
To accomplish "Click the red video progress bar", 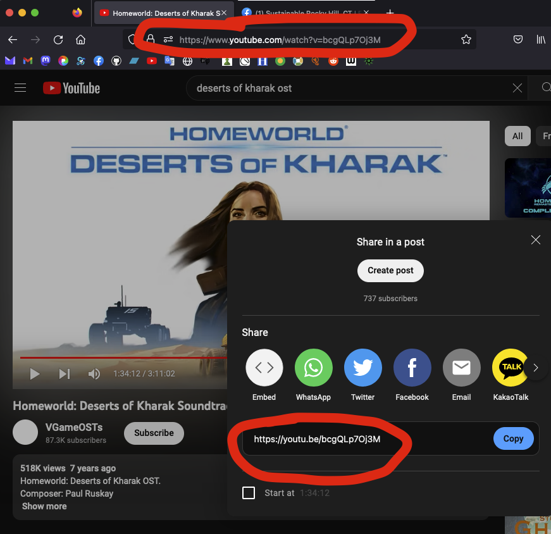I will [124, 357].
